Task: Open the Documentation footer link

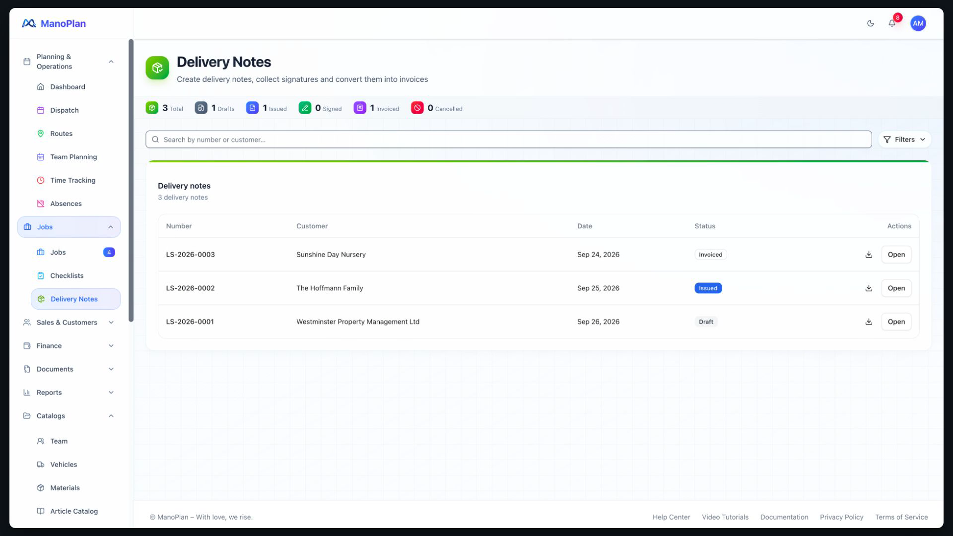Action: (x=784, y=517)
